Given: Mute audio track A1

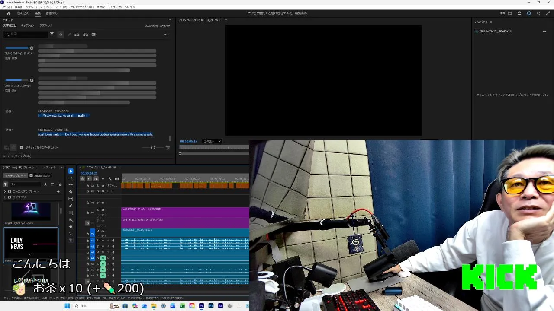Looking at the screenshot, I should click(x=103, y=241).
